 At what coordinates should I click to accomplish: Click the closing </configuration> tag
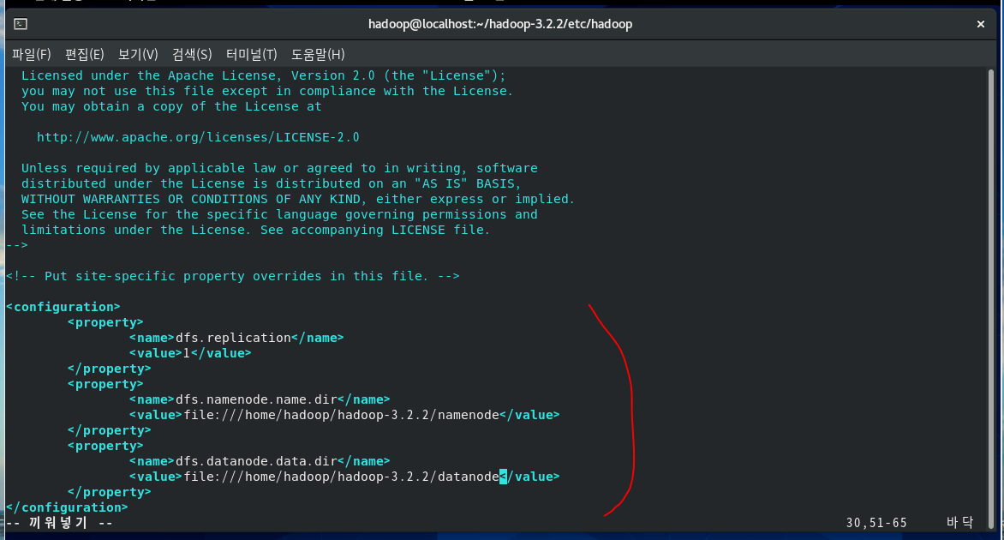coord(67,507)
